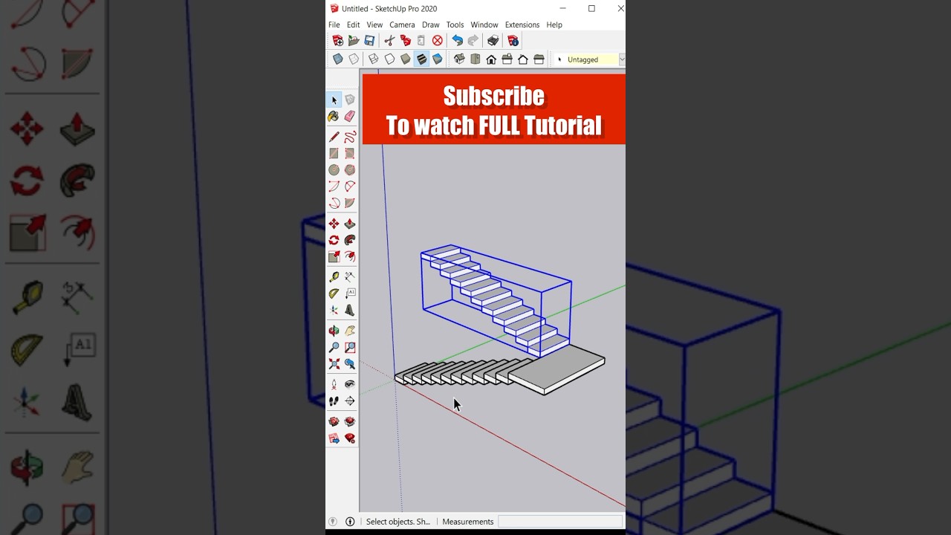951x535 pixels.
Task: Select the Position Camera tool
Action: click(334, 384)
